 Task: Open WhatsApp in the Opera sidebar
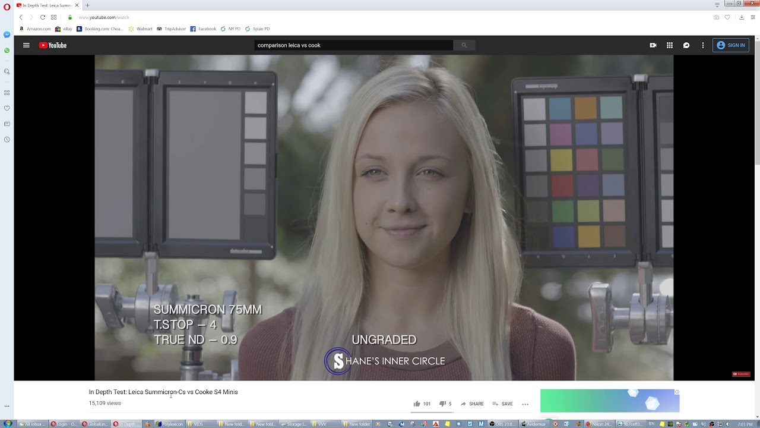(7, 51)
